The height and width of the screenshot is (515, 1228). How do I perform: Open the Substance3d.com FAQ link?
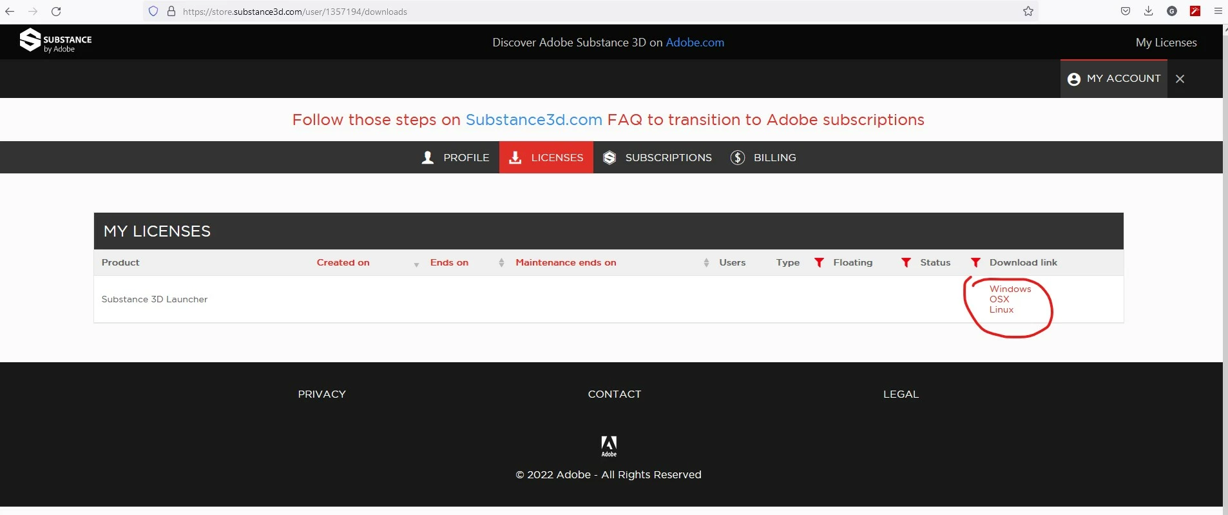click(533, 120)
